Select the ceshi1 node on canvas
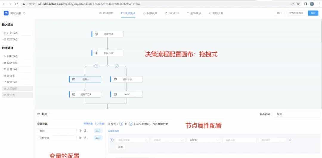Screen dimensions: 322x158 click(126, 94)
